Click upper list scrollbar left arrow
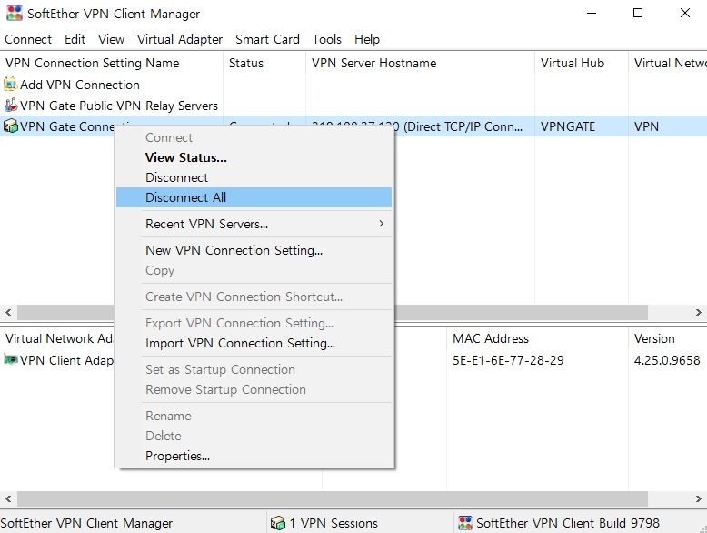This screenshot has width=707, height=533. pyautogui.click(x=8, y=312)
